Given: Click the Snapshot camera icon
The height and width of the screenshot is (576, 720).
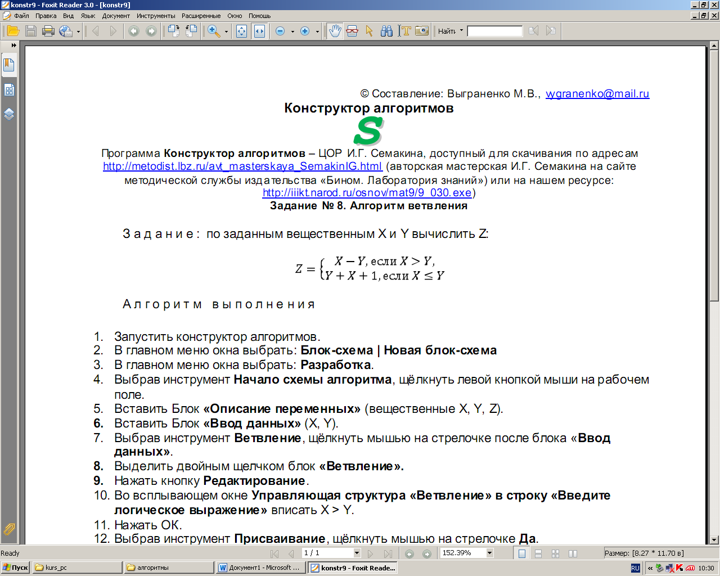Looking at the screenshot, I should [422, 31].
